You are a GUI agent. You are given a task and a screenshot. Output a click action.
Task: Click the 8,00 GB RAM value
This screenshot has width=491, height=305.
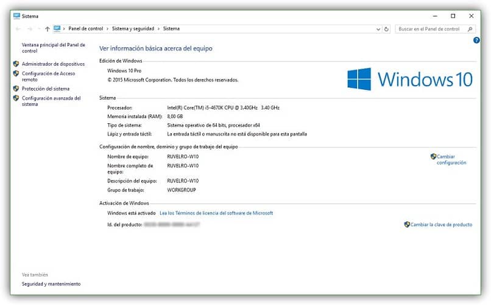point(175,117)
